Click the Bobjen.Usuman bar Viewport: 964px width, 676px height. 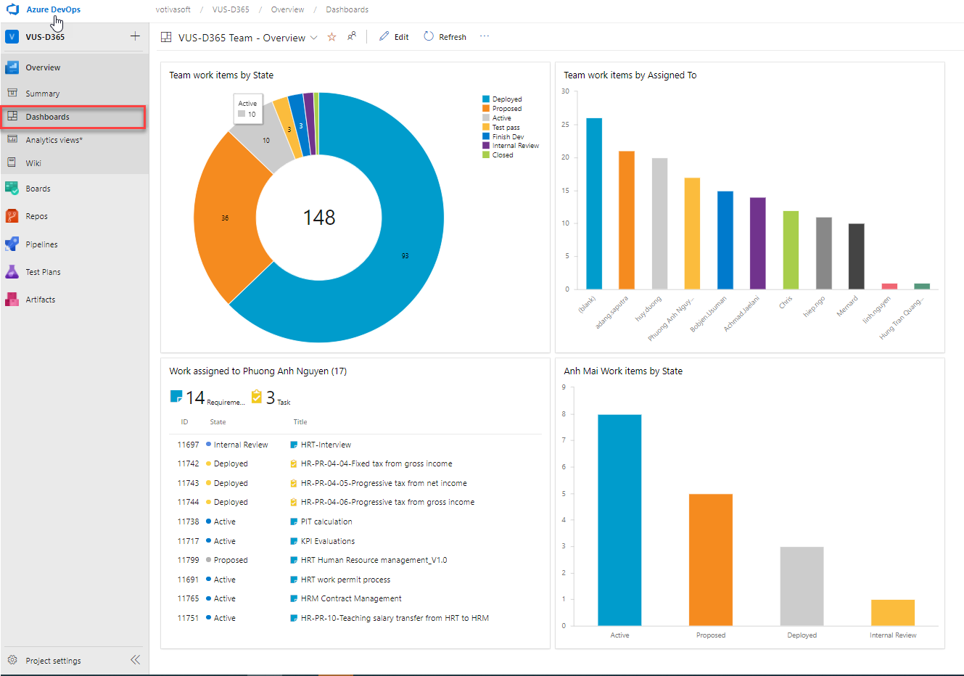725,240
